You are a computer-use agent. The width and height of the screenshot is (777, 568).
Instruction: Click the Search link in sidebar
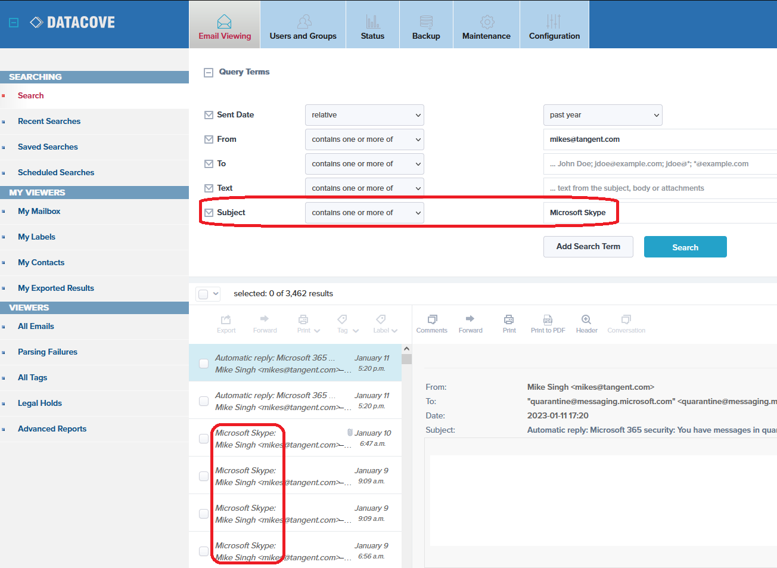click(x=30, y=96)
